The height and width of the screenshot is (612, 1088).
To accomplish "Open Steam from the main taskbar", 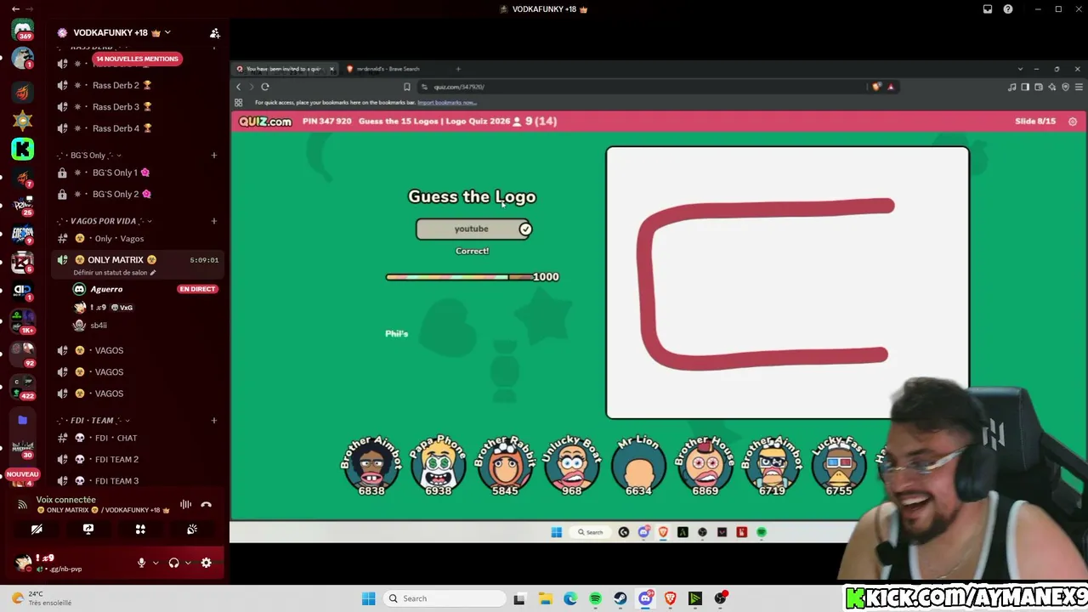I will click(620, 598).
